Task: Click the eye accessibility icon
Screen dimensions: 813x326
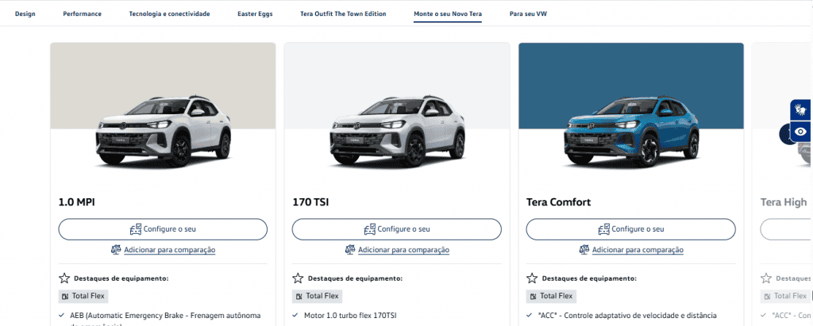Action: coord(802,132)
